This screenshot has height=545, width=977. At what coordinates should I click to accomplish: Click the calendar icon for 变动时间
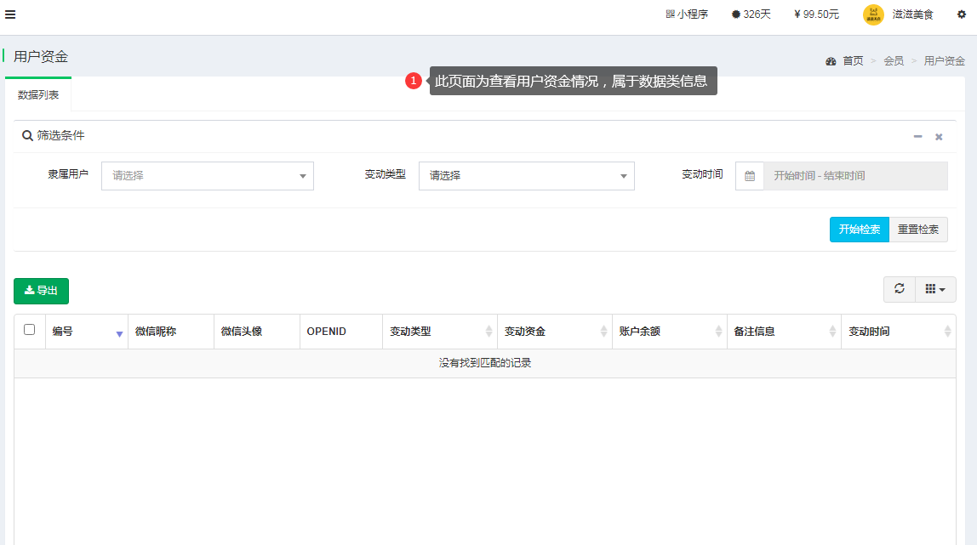point(750,176)
